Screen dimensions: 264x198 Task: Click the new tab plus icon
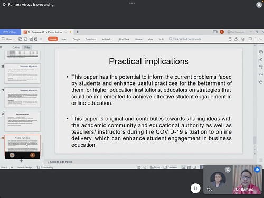(x=77, y=32)
